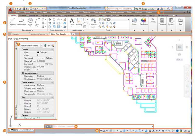
Task: Click the layer color swatch in the layer dropdown
Action: (x=108, y=20)
